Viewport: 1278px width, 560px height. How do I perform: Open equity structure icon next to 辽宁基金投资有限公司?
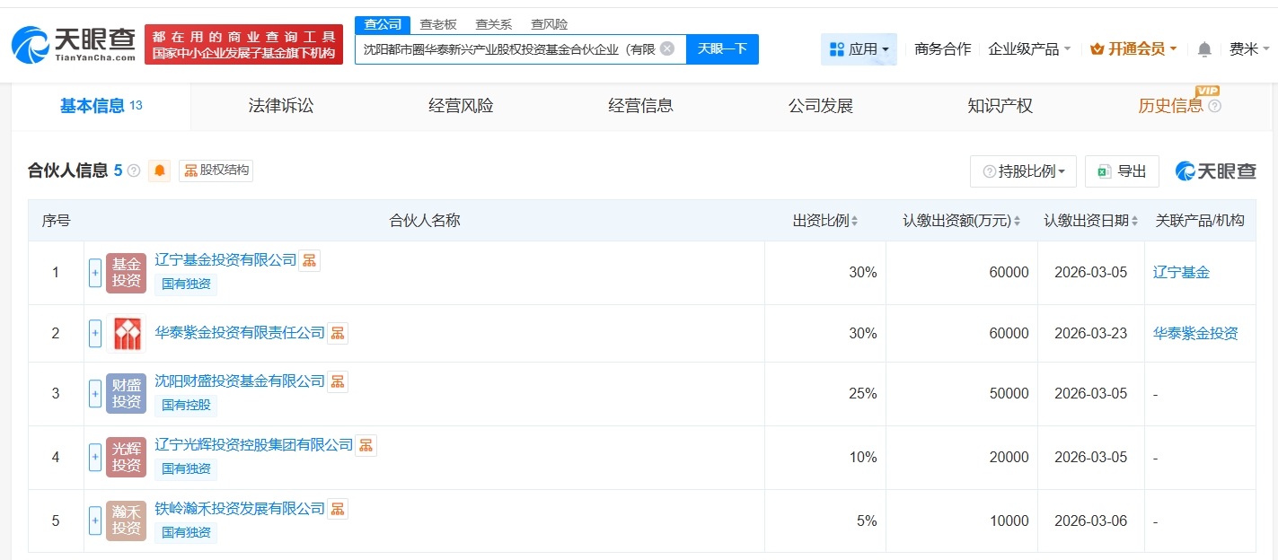[309, 260]
